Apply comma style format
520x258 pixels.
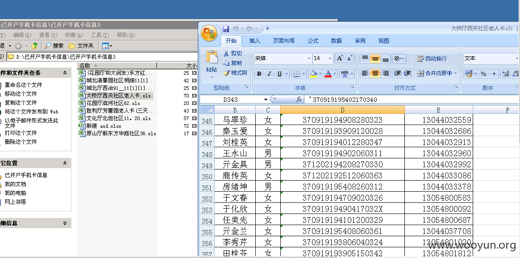(494, 73)
